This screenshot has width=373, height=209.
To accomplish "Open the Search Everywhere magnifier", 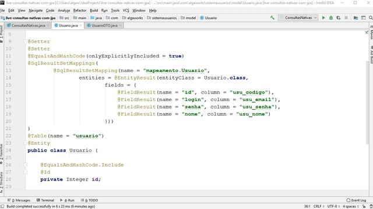I will click(x=371, y=18).
